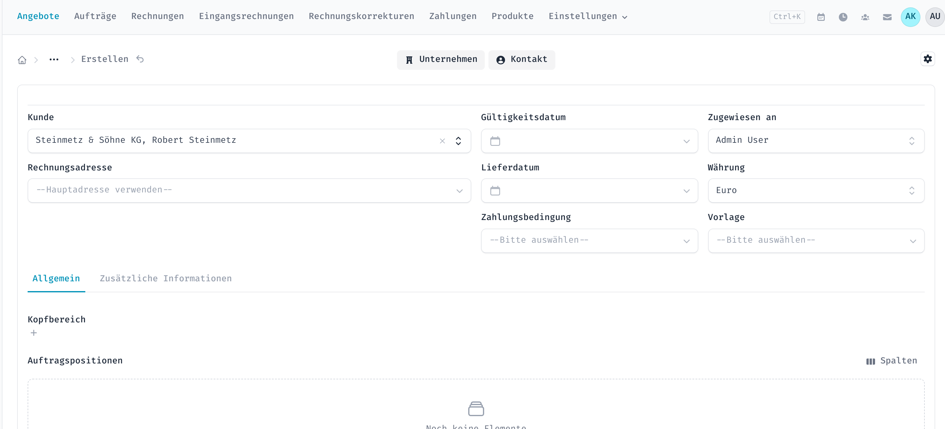Click the undo arrow next to Erstellen

140,59
